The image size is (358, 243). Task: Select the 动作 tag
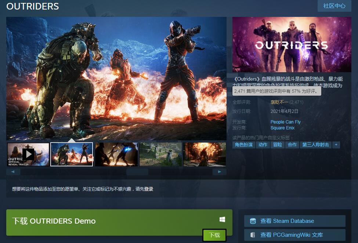click(263, 145)
